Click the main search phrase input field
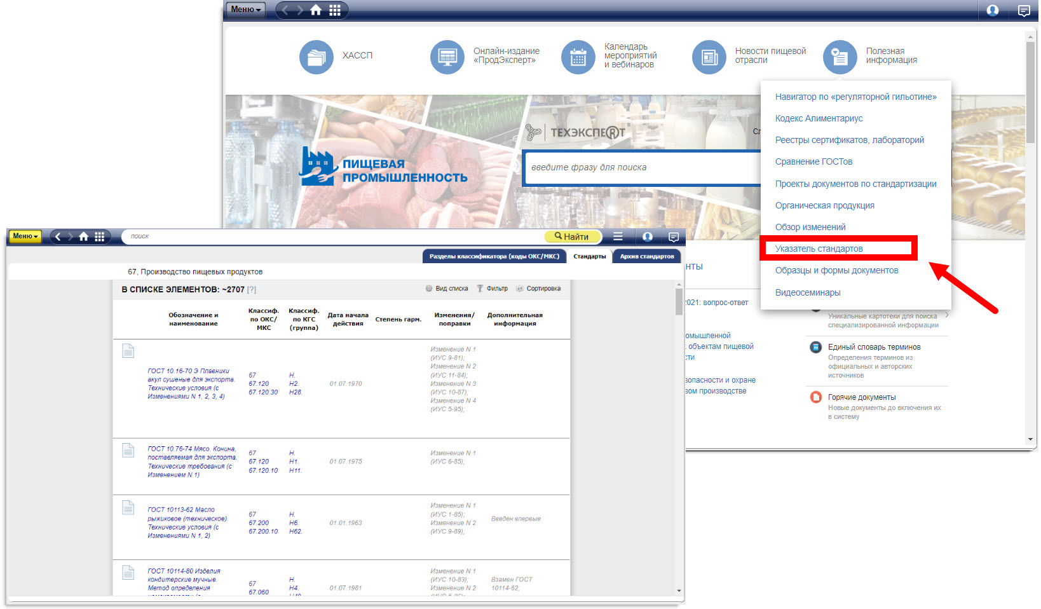Screen dimensions: 1041x609 (642, 168)
